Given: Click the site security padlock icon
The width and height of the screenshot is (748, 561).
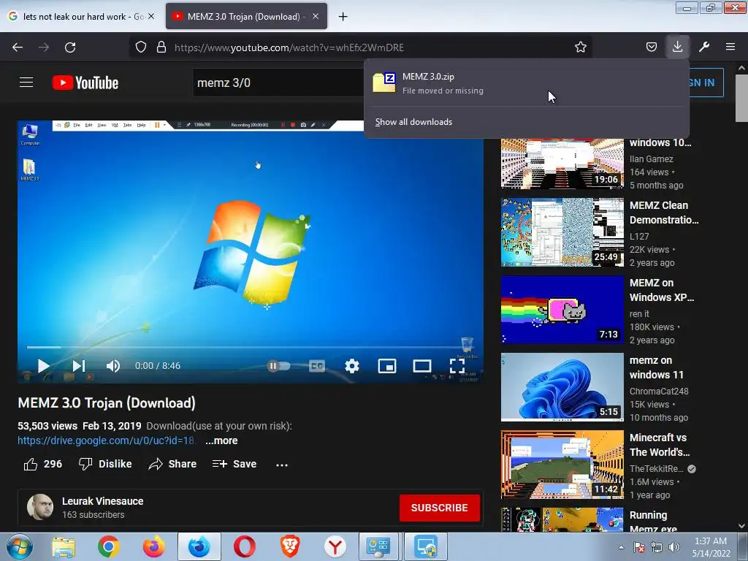Looking at the screenshot, I should 161,47.
